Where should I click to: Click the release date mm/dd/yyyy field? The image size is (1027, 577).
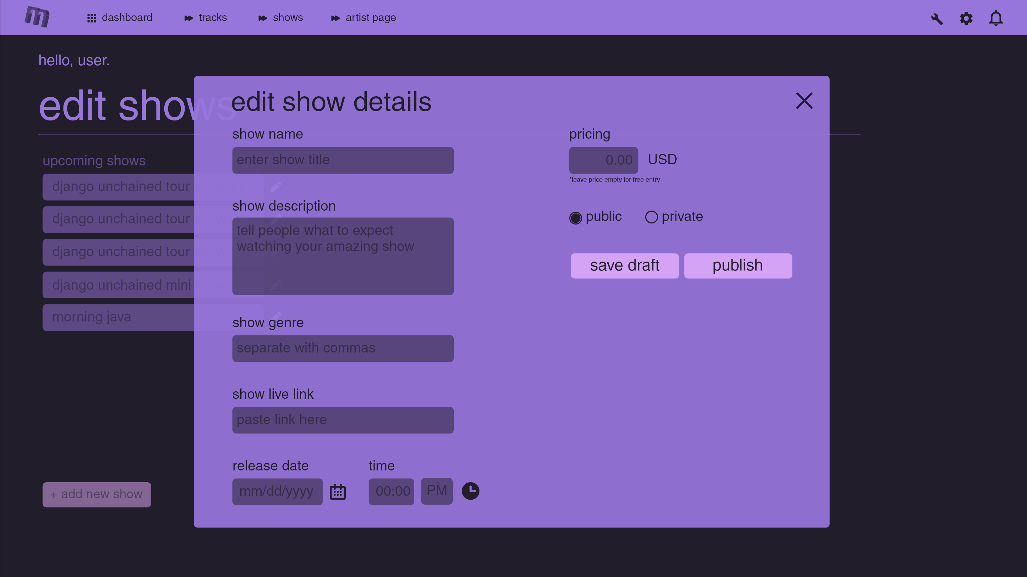pos(277,492)
